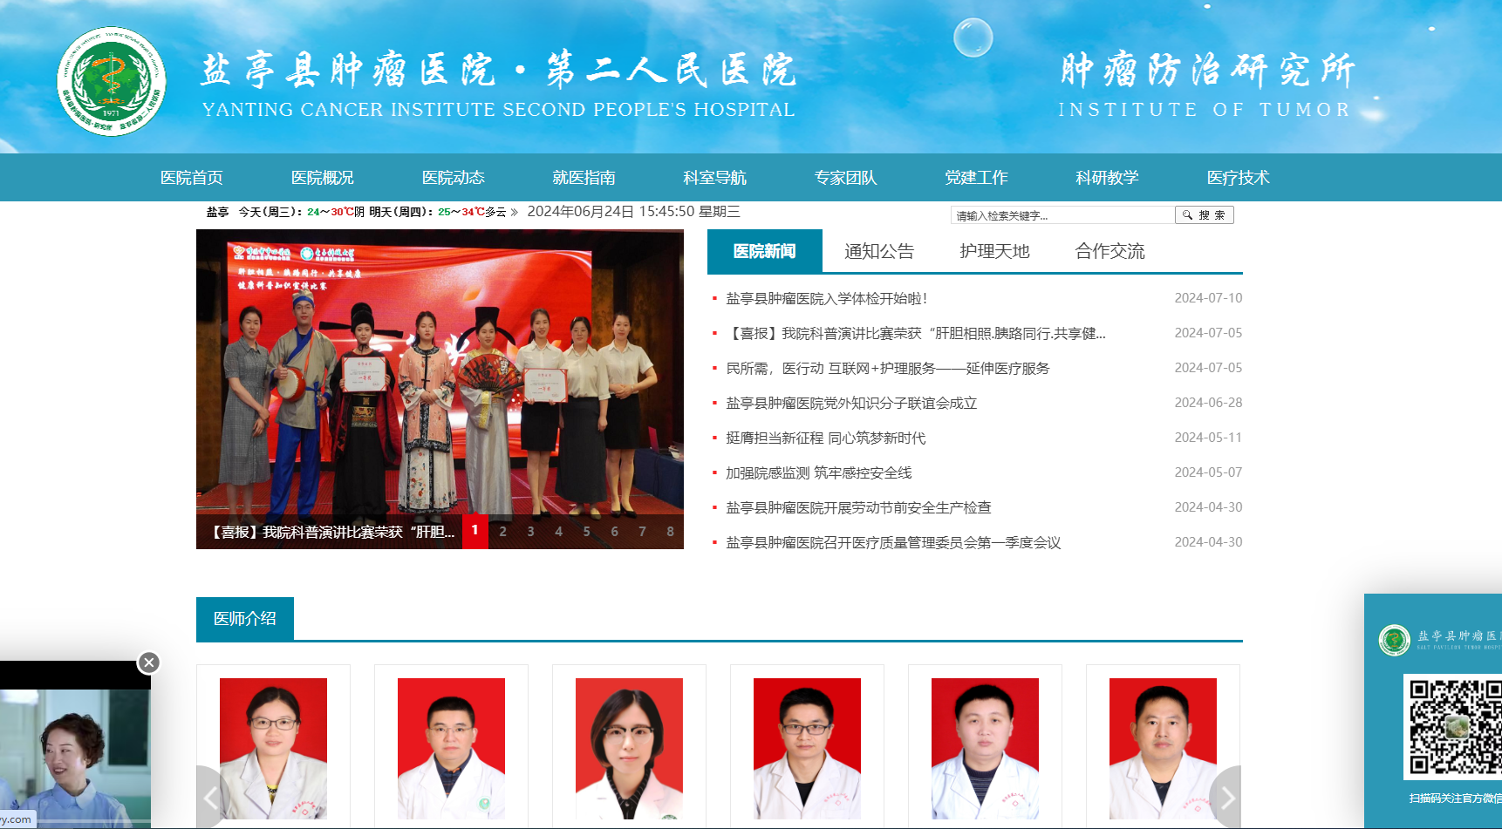Click the search keyword input field
This screenshot has height=829, width=1502.
1062,215
